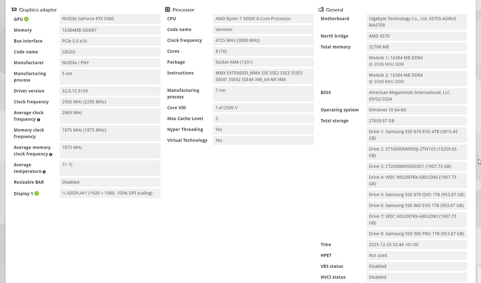Screen dimensions: 481x283
Task: Click the Graphics adapter section heading
Action: (x=38, y=10)
